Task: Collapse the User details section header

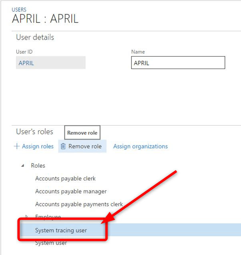Action: pyautogui.click(x=35, y=37)
